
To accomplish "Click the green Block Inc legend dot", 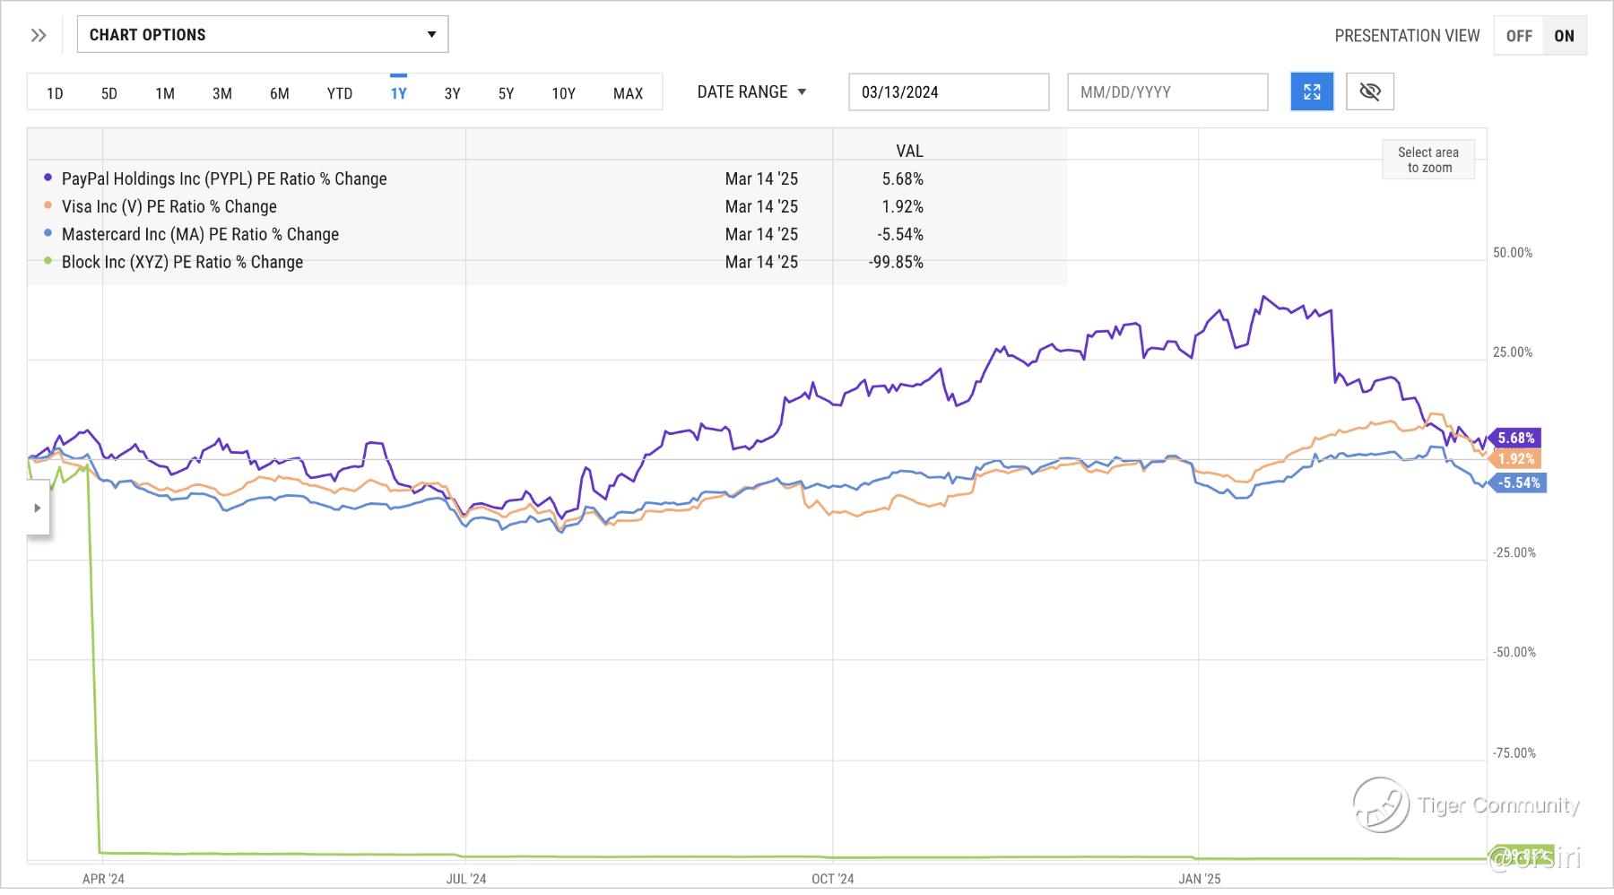I will point(48,262).
